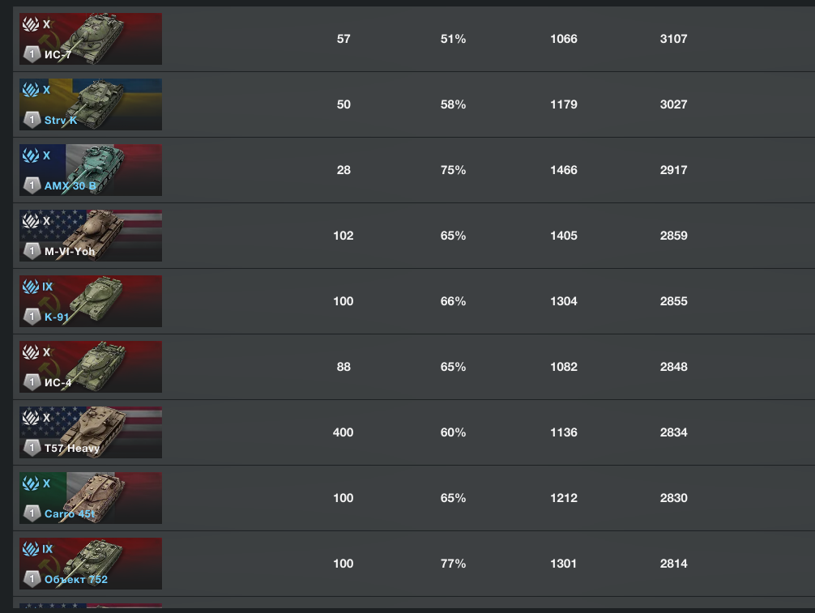This screenshot has width=815, height=613.
Task: Click the Carro 45t tank name
Action: pyautogui.click(x=70, y=513)
